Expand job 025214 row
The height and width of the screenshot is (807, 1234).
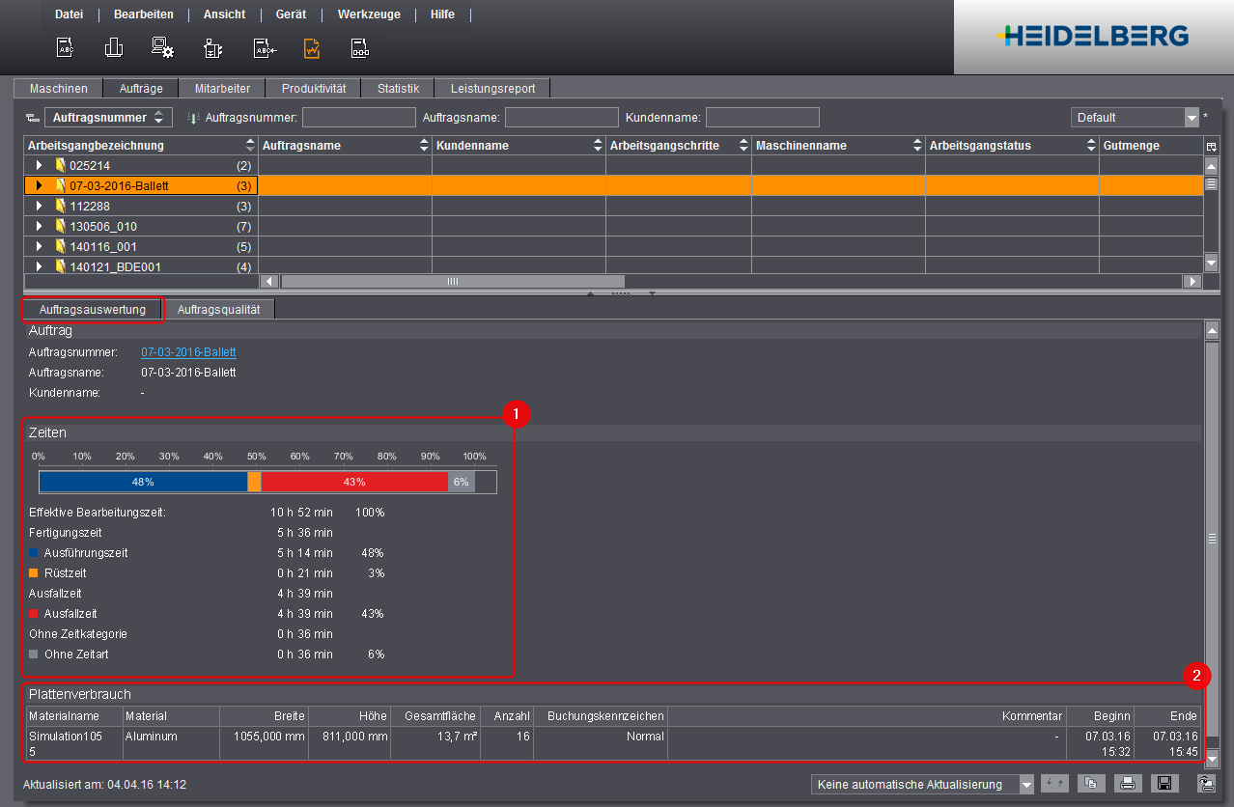tap(40, 165)
